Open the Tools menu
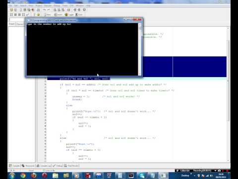Viewport: 238px width, 179px height. [x=65, y=5]
